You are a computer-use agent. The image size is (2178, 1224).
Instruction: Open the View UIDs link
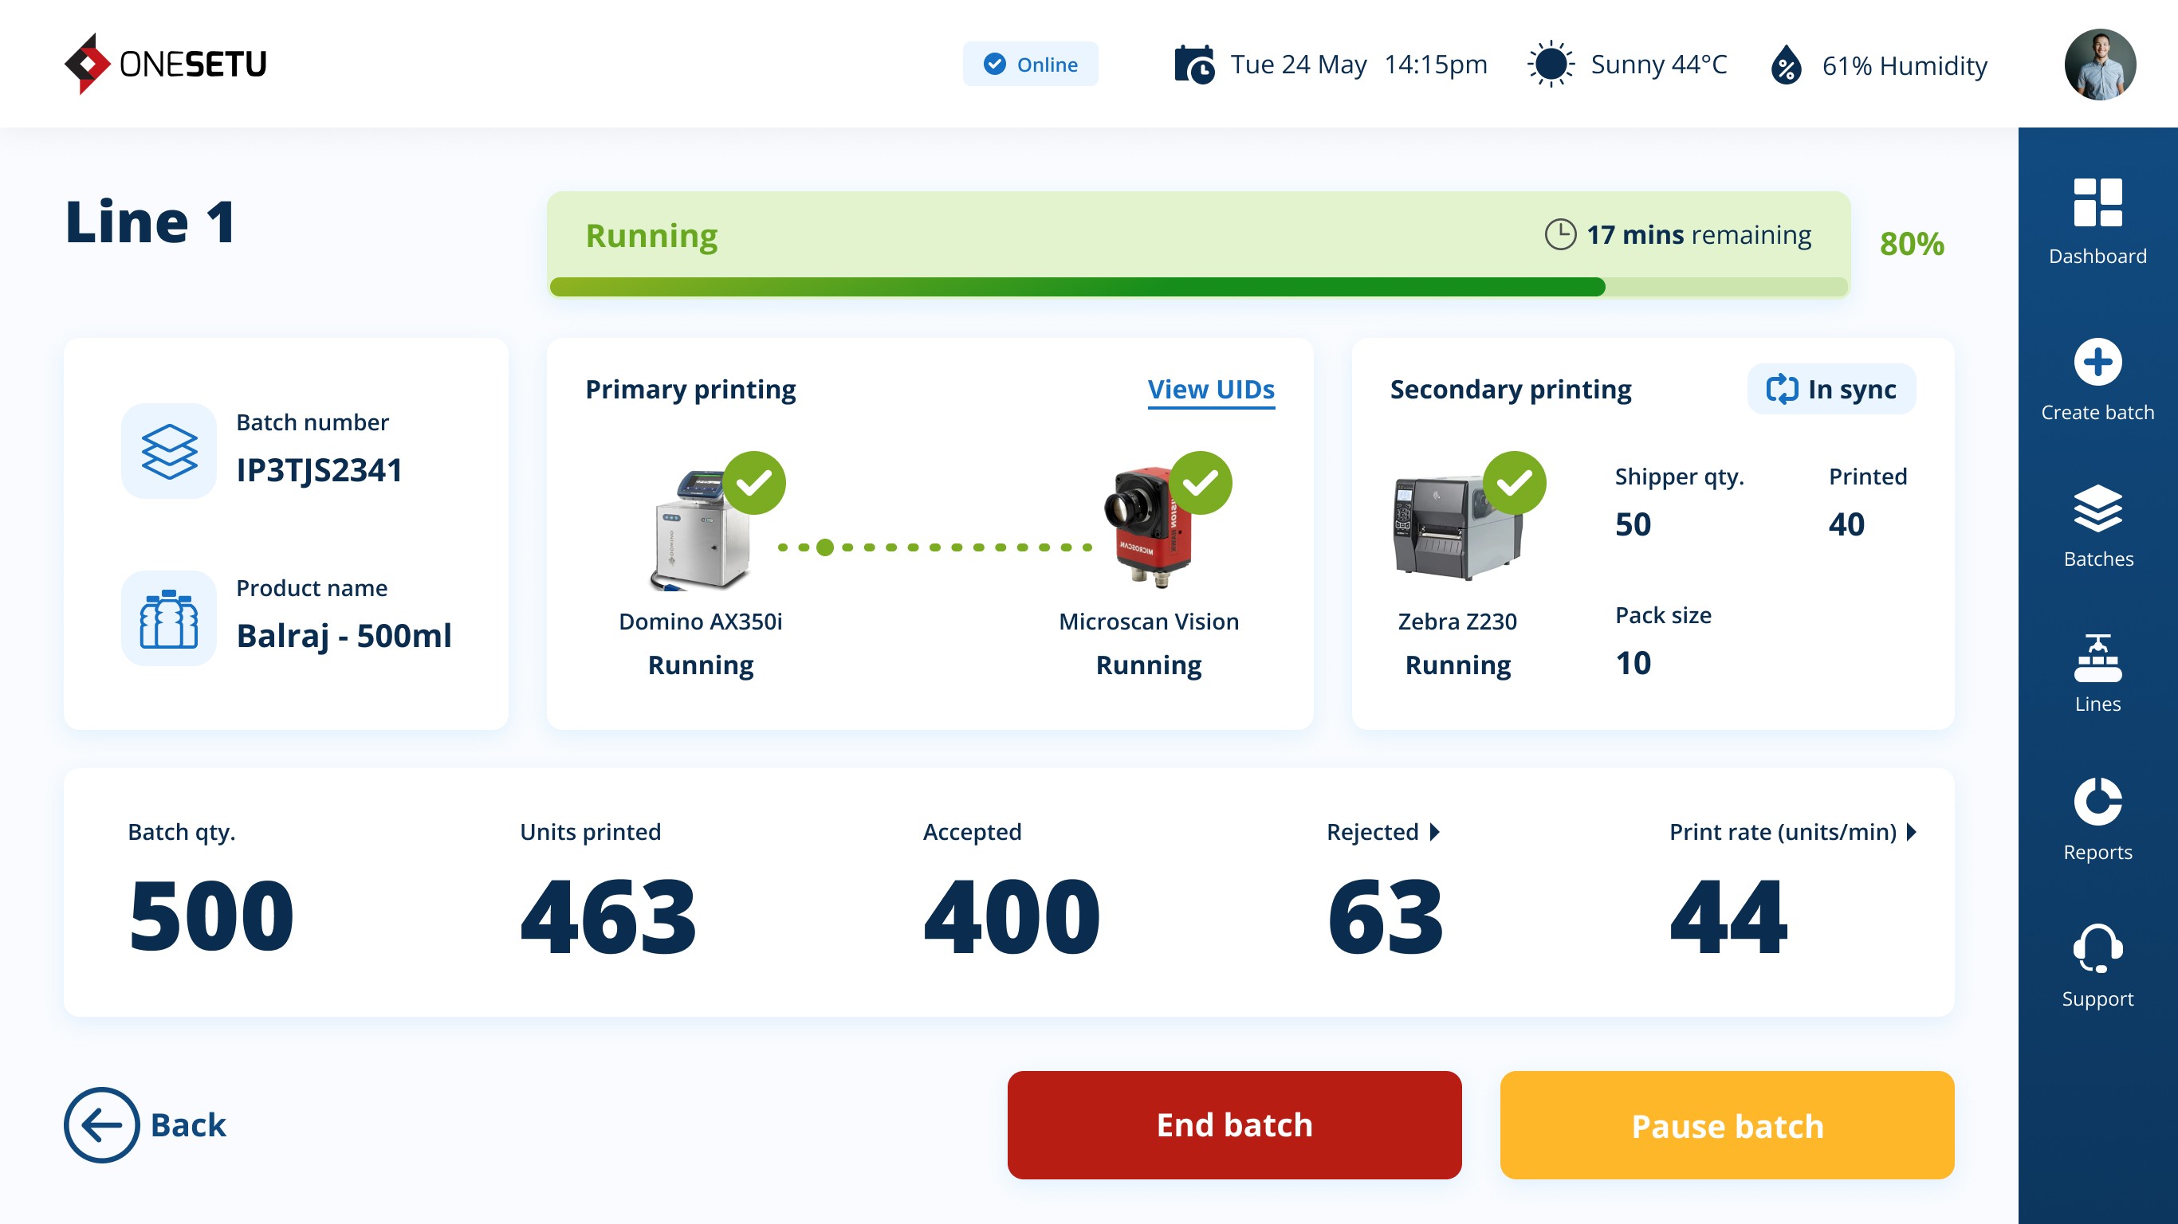[1211, 390]
